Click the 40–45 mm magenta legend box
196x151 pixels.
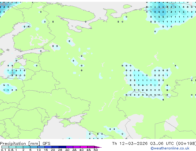tap(84, 147)
